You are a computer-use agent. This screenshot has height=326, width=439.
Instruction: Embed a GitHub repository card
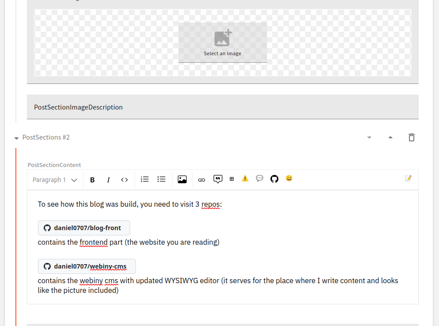coord(274,179)
